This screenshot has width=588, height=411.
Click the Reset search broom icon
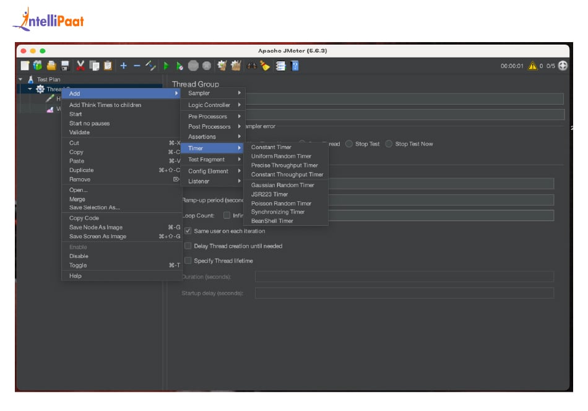tap(265, 66)
